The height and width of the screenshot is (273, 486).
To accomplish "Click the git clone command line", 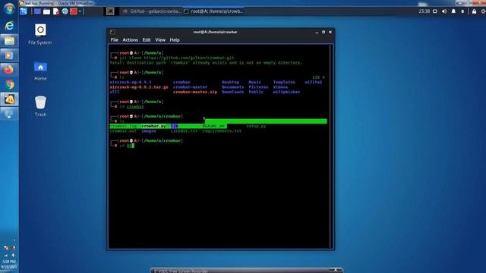I will [x=177, y=58].
